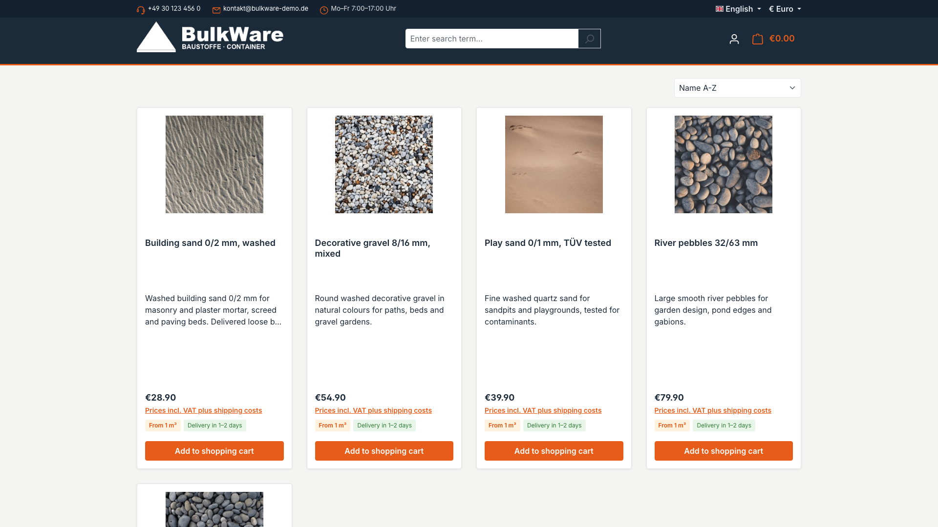Click the headset phone icon
This screenshot has width=938, height=527.
[x=141, y=10]
